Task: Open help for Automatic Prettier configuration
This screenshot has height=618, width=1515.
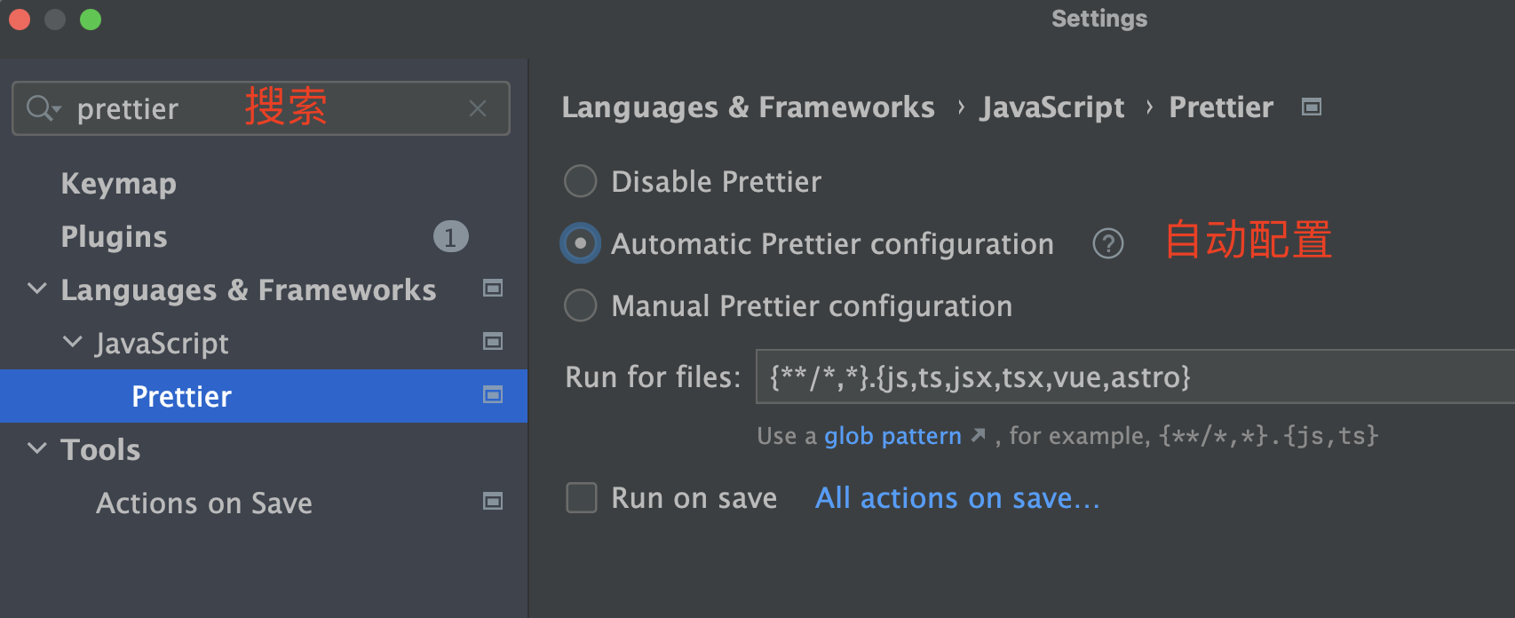Action: tap(1108, 243)
